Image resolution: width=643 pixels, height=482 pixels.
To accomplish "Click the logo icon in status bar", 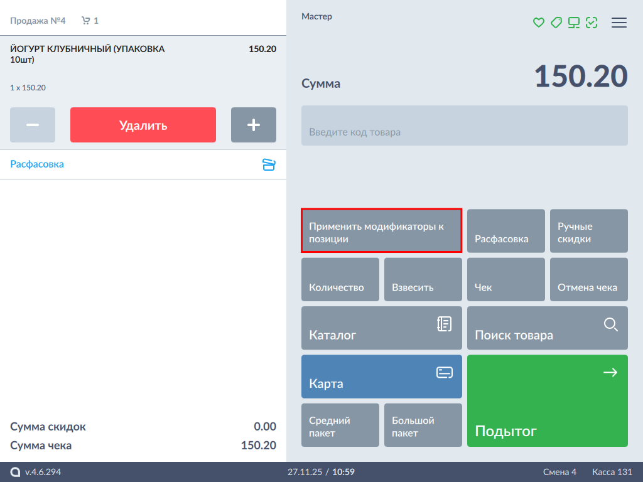I will tap(15, 472).
